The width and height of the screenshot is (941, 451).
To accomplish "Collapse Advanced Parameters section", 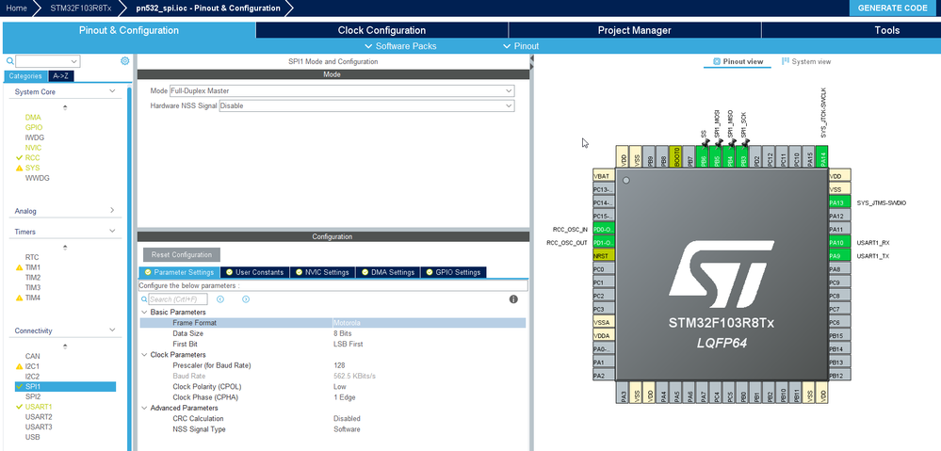I will 144,408.
